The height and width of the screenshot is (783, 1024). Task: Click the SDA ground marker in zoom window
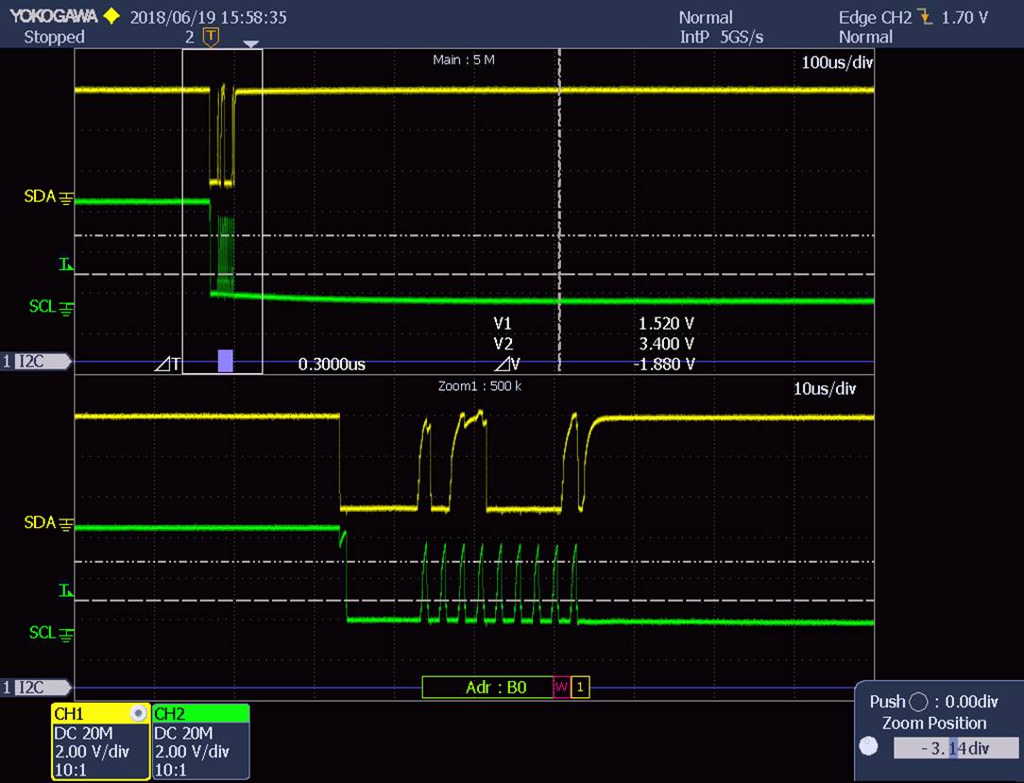49,523
